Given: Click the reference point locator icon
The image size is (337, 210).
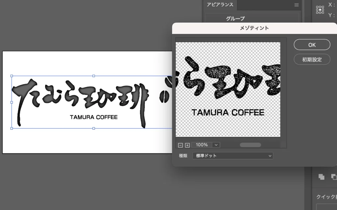Looking at the screenshot, I should coord(320,10).
